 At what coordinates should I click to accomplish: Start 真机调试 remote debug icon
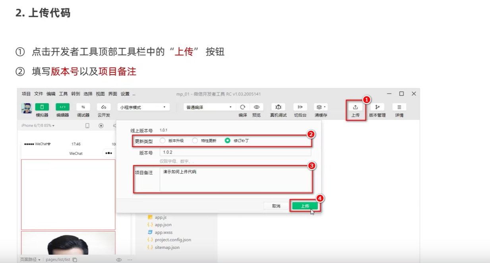tap(278, 107)
